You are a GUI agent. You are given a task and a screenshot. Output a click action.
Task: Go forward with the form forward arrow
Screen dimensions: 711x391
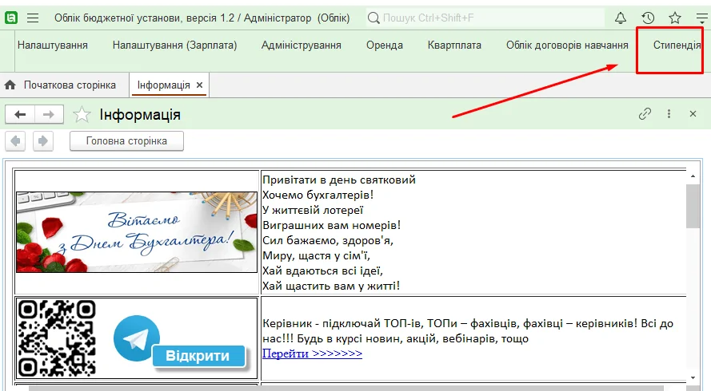49,114
